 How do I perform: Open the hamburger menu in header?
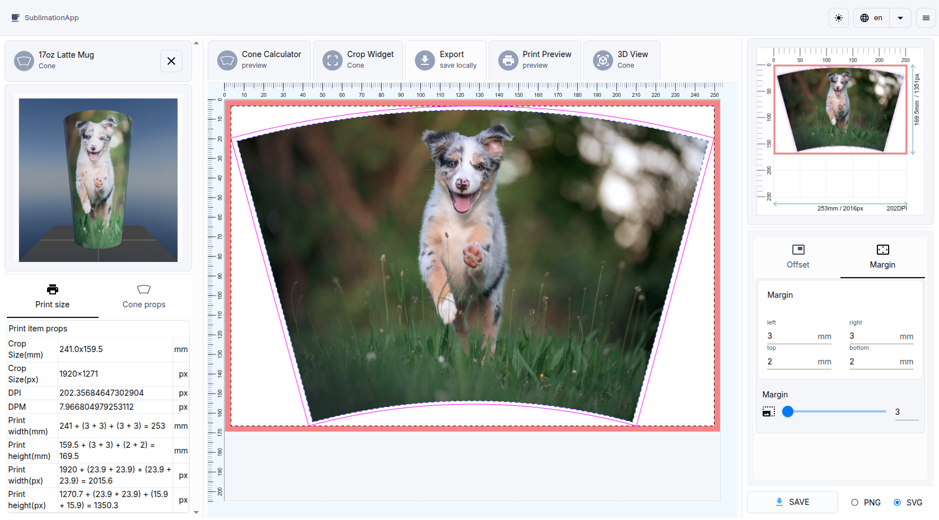point(926,18)
